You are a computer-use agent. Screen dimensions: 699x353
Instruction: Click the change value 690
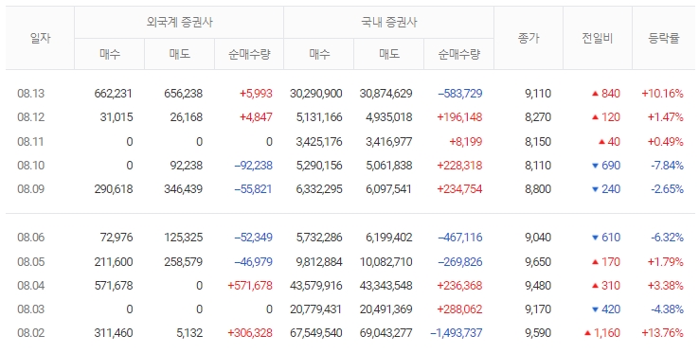tap(611, 166)
